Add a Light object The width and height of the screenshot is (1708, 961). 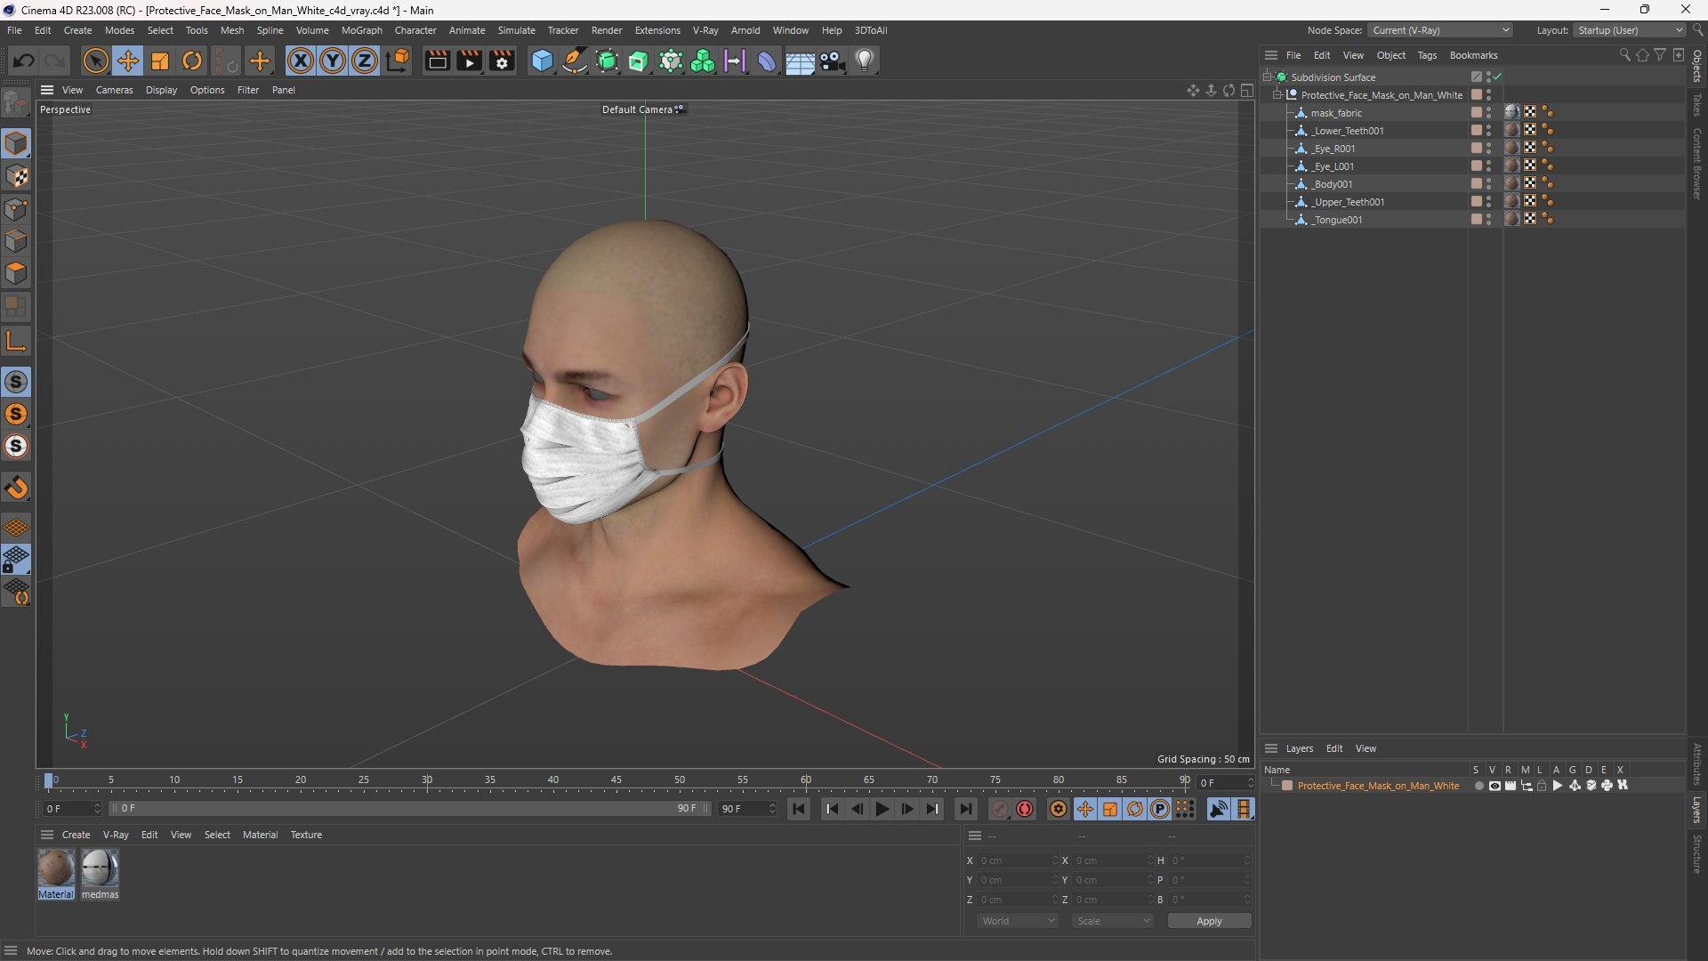click(x=865, y=61)
